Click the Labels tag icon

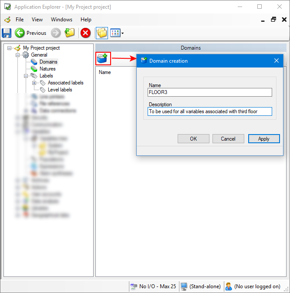(x=34, y=76)
